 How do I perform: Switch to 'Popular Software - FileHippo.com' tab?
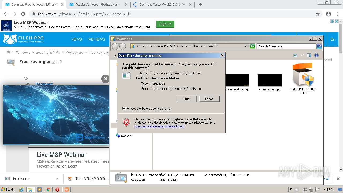(x=96, y=5)
